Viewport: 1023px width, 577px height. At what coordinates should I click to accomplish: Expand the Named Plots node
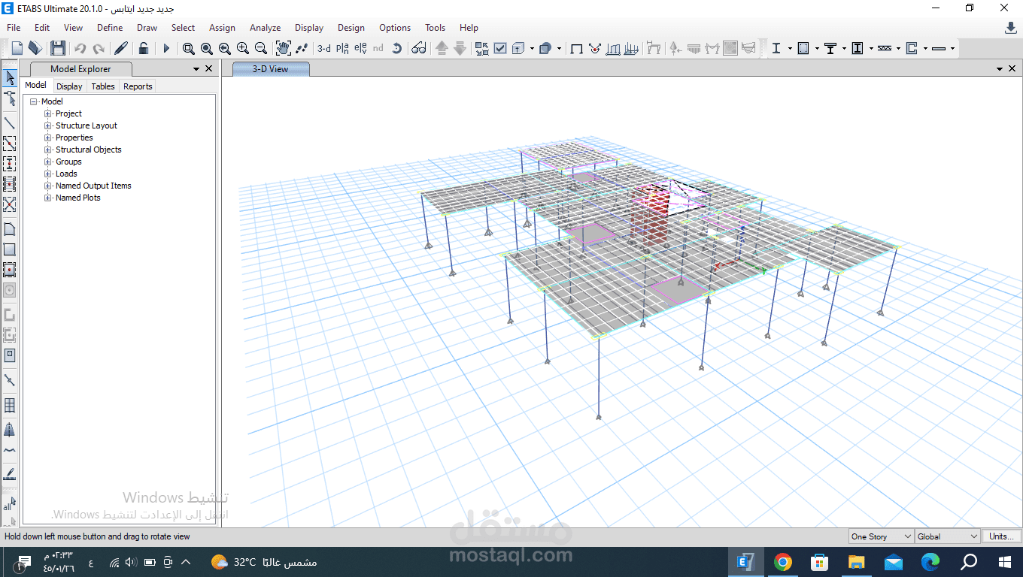pyautogui.click(x=48, y=198)
